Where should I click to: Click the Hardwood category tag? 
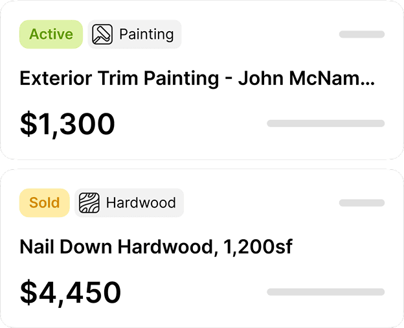pyautogui.click(x=129, y=203)
